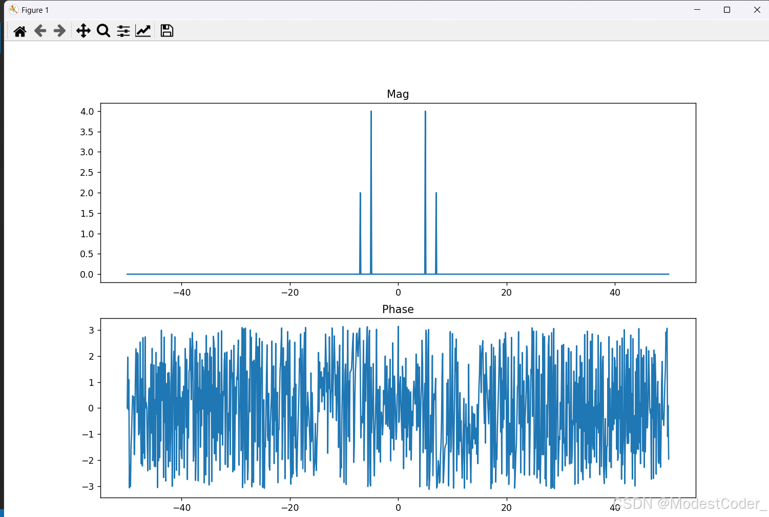Click the short magnitude peak at −7
This screenshot has width=769, height=517.
(x=360, y=233)
